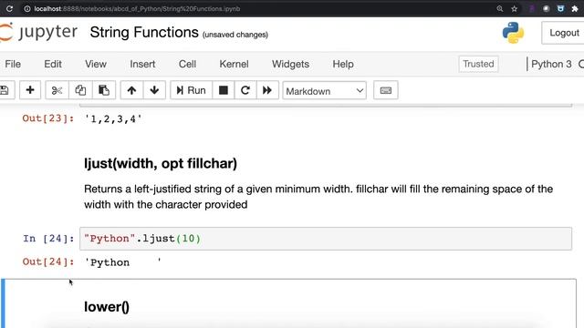Open the View menu
This screenshot has height=328, width=584.
click(x=96, y=64)
